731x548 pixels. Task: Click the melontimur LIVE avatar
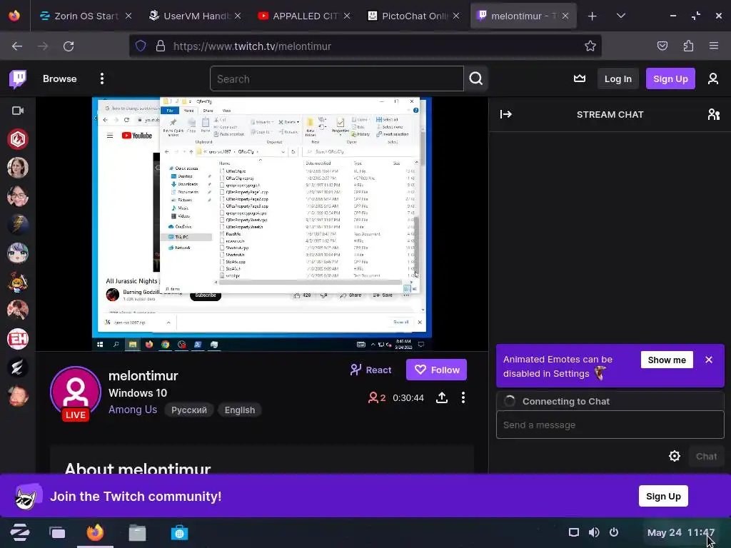pos(76,393)
